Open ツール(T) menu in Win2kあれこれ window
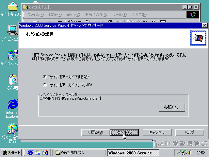 (x=120, y=14)
